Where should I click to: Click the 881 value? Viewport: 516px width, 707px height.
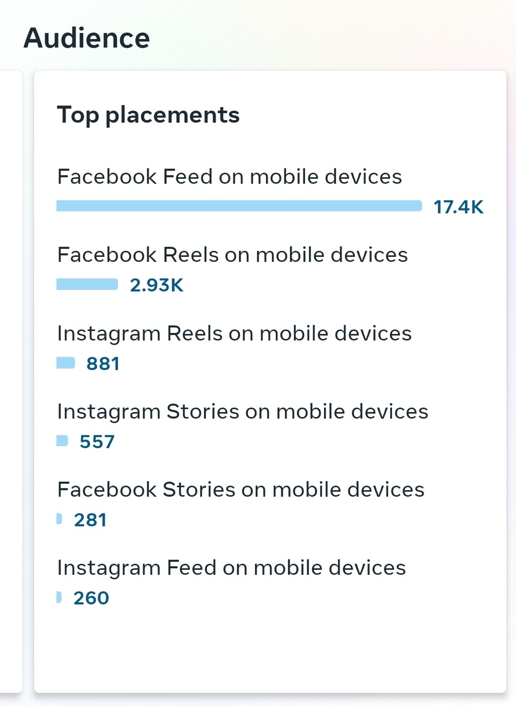pos(103,363)
